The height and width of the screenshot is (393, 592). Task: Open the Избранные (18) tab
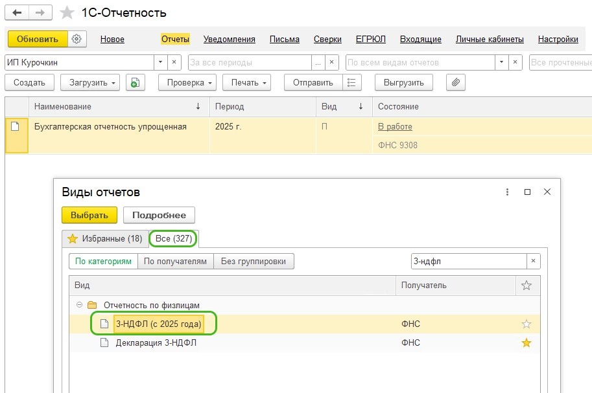coord(105,239)
